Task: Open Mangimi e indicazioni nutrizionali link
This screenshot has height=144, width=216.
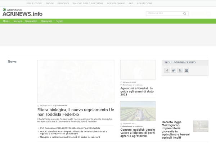Action: pyautogui.click(x=70, y=137)
